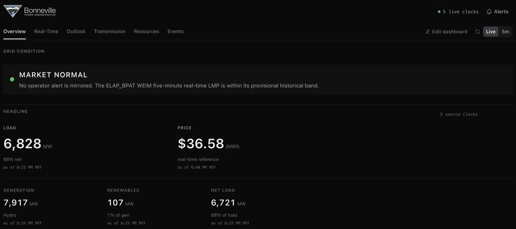Click the Bonneville Power Administration logo
Viewport: 516px width, 229px height.
30,11
